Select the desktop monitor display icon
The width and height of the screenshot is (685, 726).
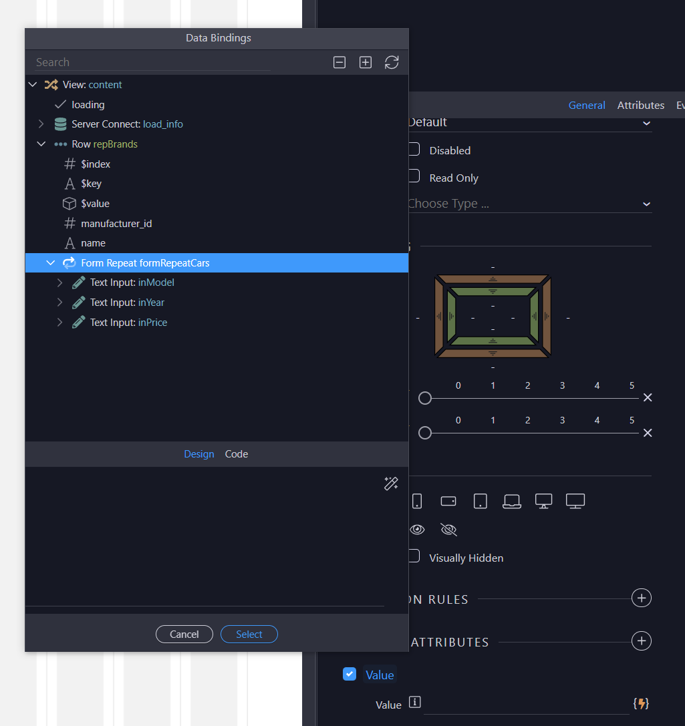tap(543, 501)
